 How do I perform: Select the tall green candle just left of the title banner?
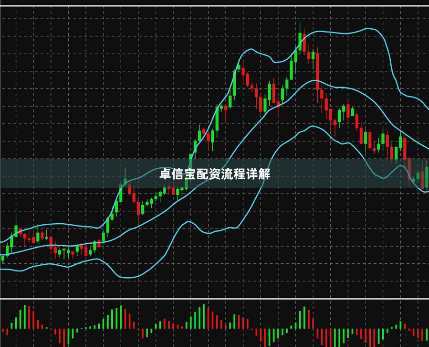(x=121, y=193)
